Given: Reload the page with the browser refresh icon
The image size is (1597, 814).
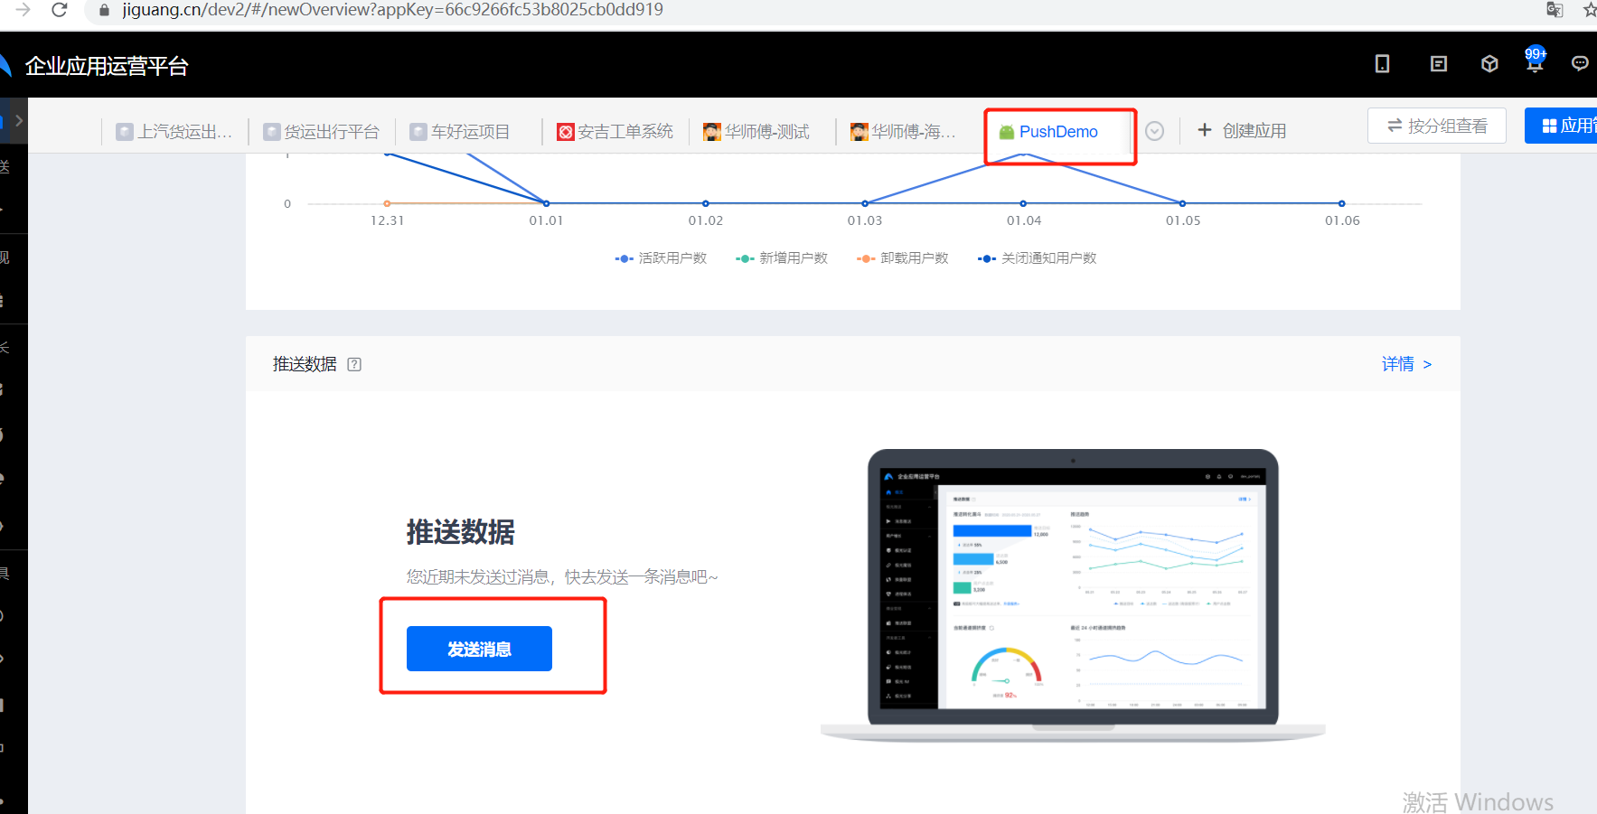Looking at the screenshot, I should [x=60, y=10].
